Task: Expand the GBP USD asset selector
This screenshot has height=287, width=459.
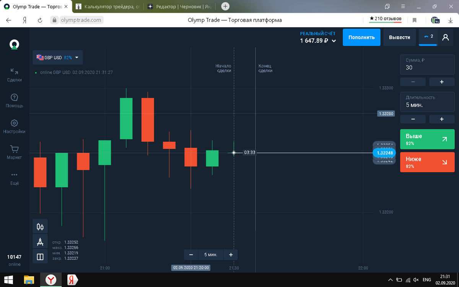Action: click(x=57, y=57)
